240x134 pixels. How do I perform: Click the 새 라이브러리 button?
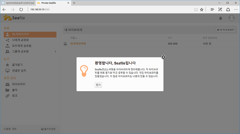[226, 30]
